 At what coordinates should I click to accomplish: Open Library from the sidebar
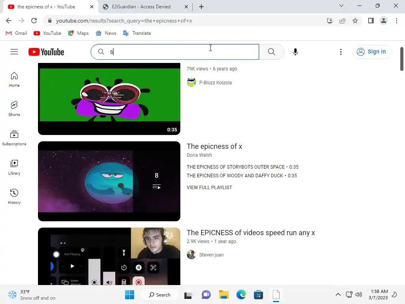(x=14, y=167)
